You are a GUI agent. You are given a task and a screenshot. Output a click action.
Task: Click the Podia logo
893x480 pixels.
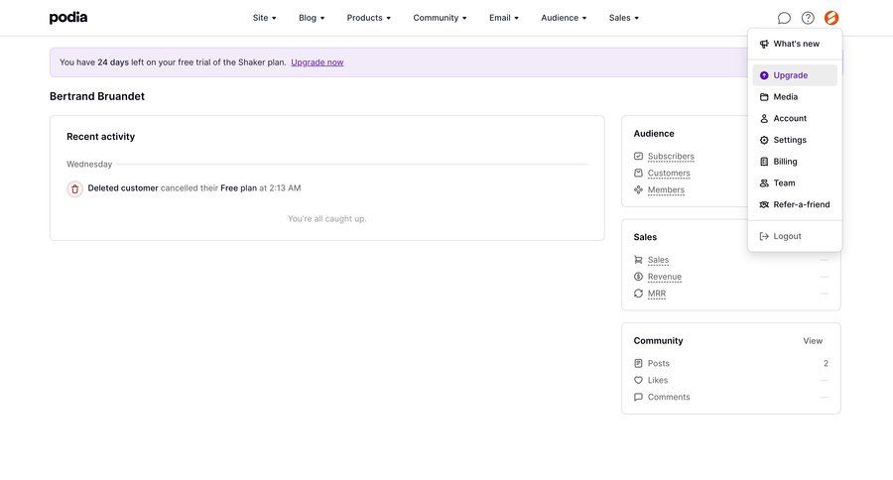[x=68, y=18]
